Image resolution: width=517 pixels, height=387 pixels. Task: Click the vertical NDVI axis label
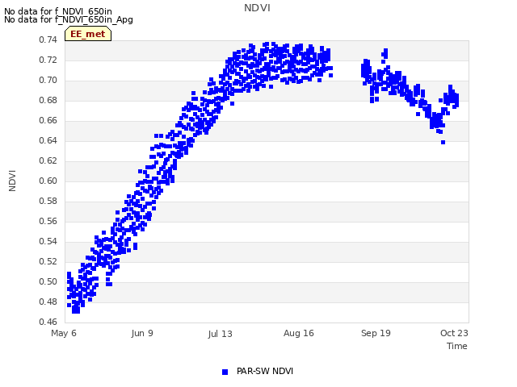click(12, 181)
